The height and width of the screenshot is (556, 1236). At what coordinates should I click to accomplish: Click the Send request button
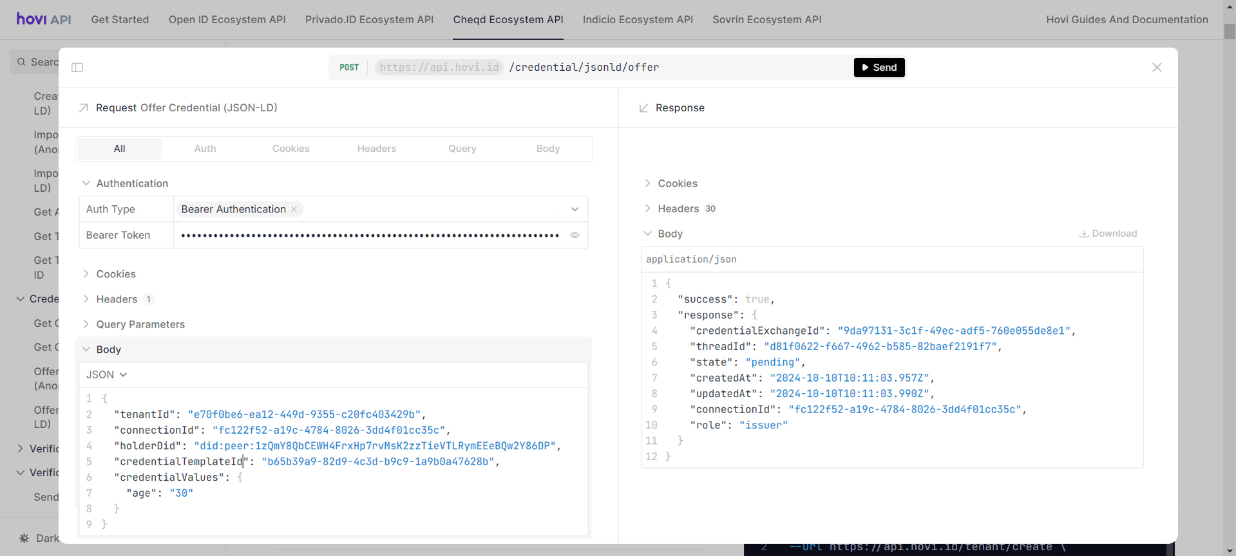click(x=879, y=68)
